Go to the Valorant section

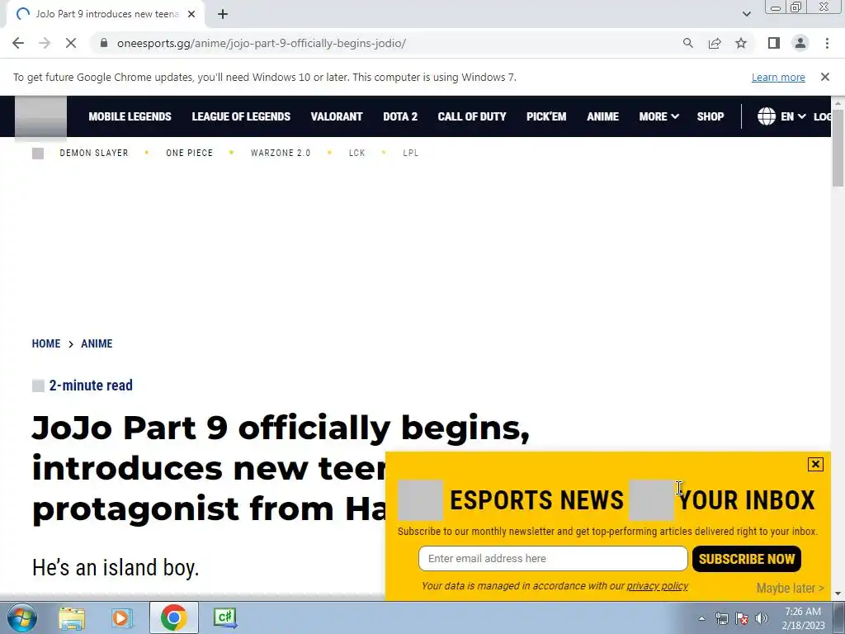[x=337, y=116]
